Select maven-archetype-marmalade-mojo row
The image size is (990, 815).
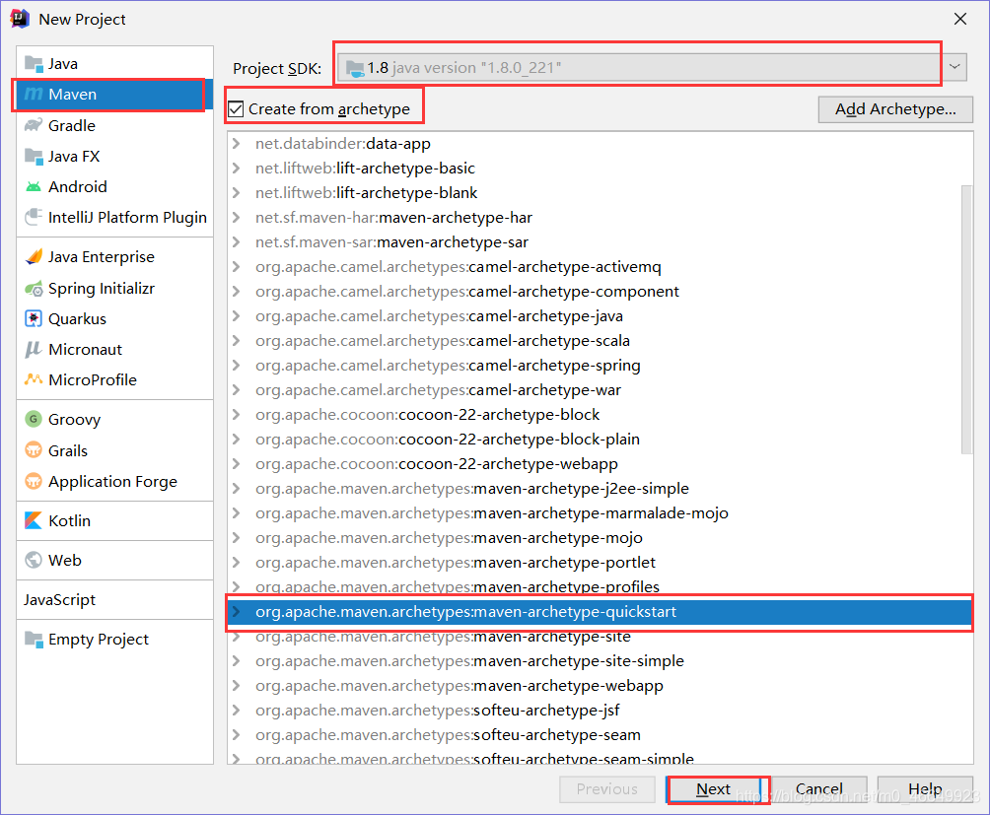pyautogui.click(x=600, y=512)
